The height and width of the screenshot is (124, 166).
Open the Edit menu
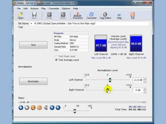tap(26, 9)
